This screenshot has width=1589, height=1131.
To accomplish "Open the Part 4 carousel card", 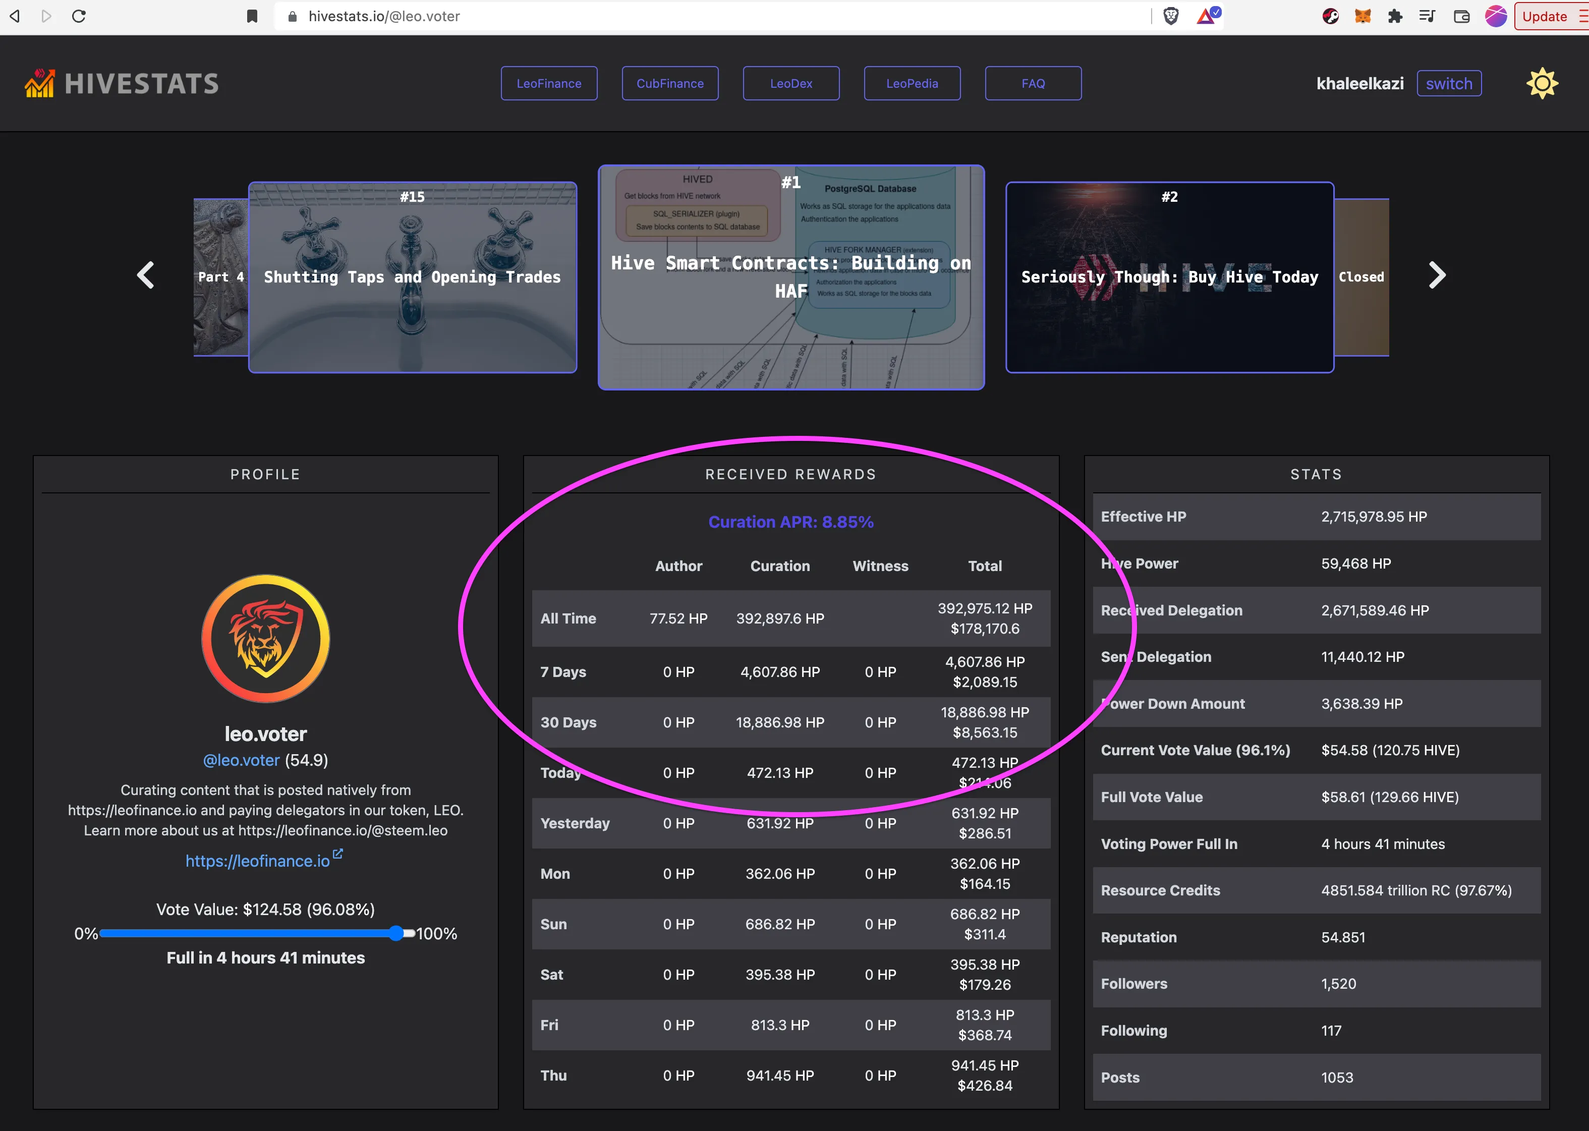I will [221, 277].
